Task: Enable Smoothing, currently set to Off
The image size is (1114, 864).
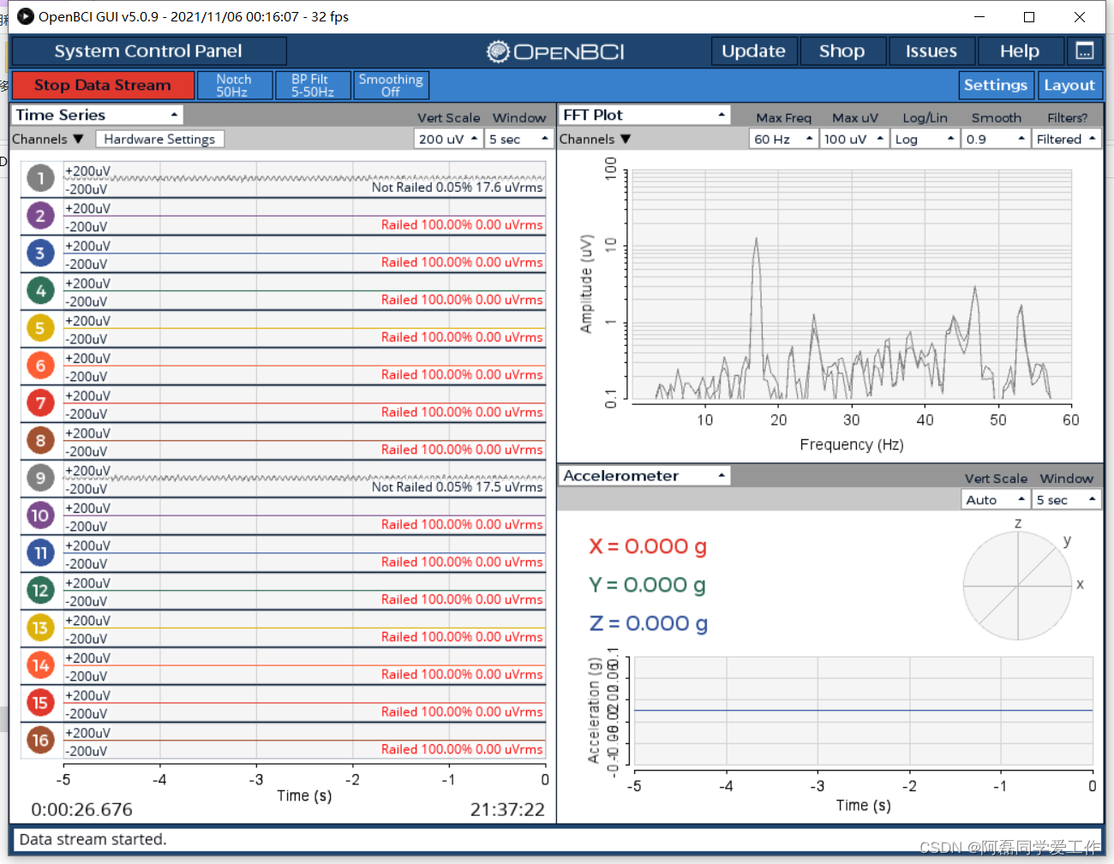Action: click(391, 85)
